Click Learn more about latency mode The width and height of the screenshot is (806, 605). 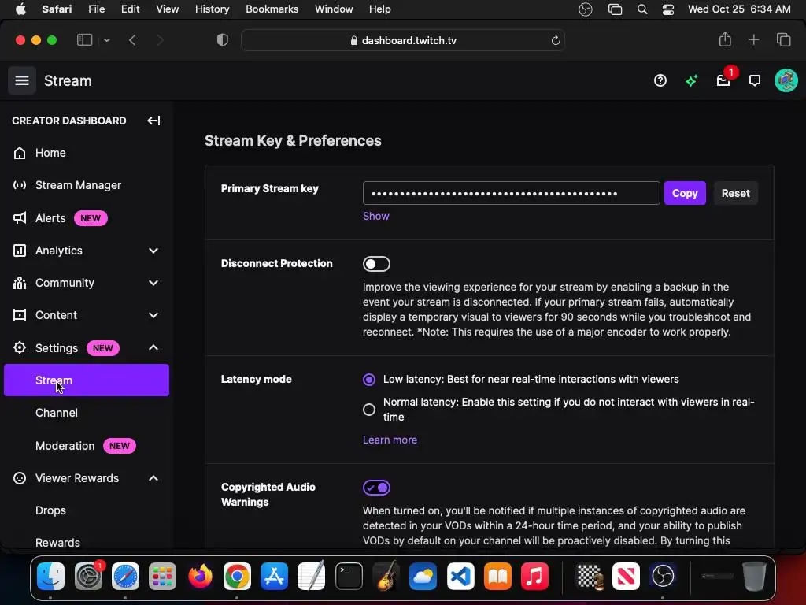click(x=390, y=440)
